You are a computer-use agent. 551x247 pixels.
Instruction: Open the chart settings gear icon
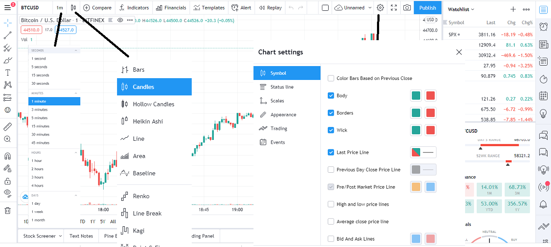(380, 8)
